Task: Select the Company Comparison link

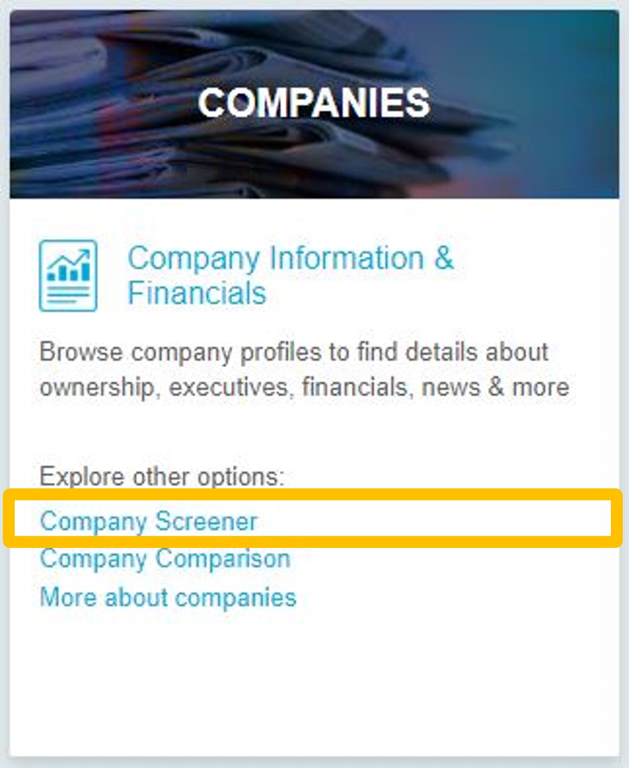Action: click(165, 559)
